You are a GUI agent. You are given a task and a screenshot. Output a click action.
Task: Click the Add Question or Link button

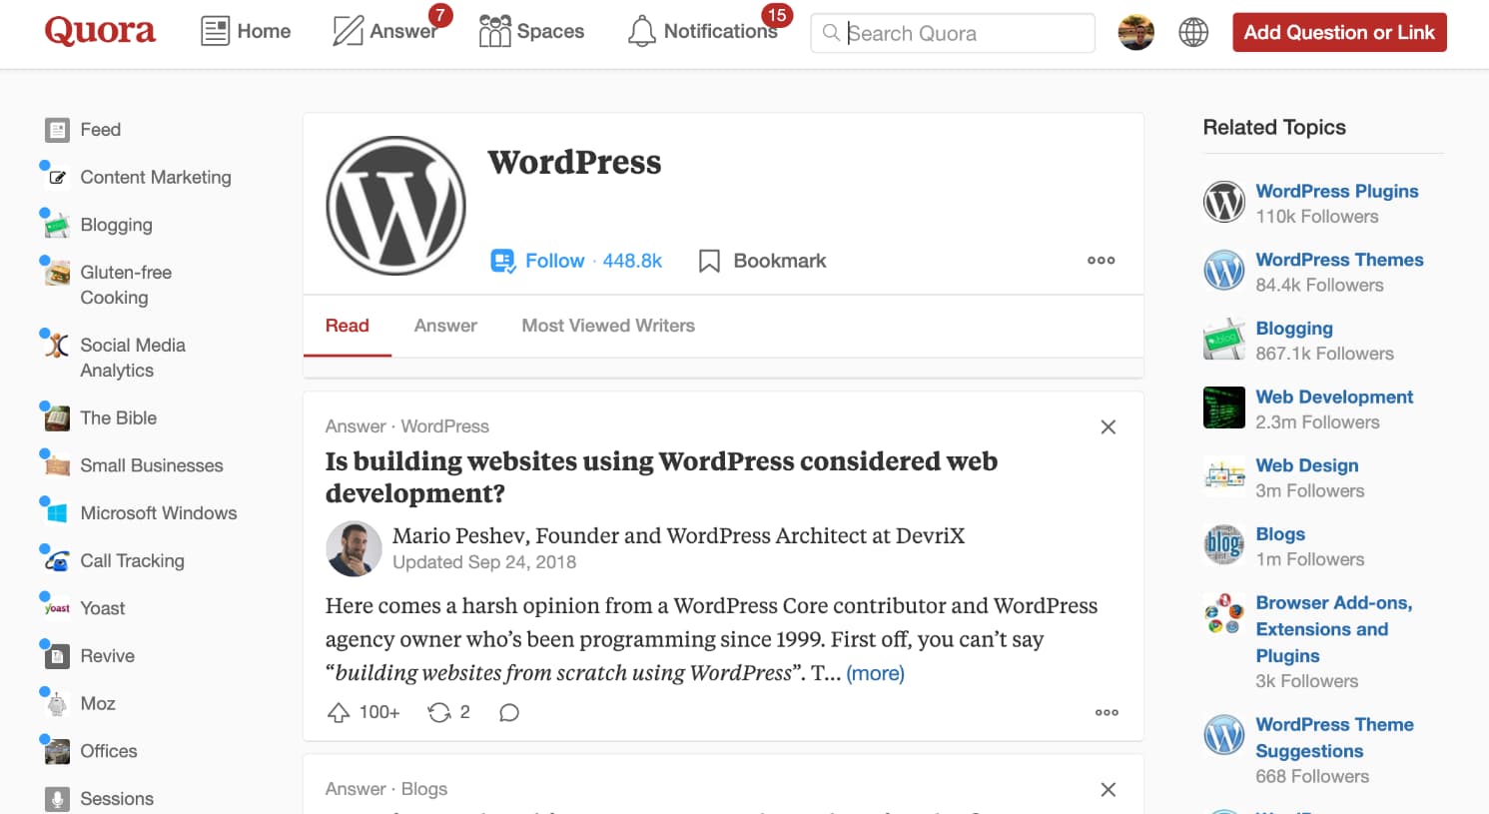1338,31
